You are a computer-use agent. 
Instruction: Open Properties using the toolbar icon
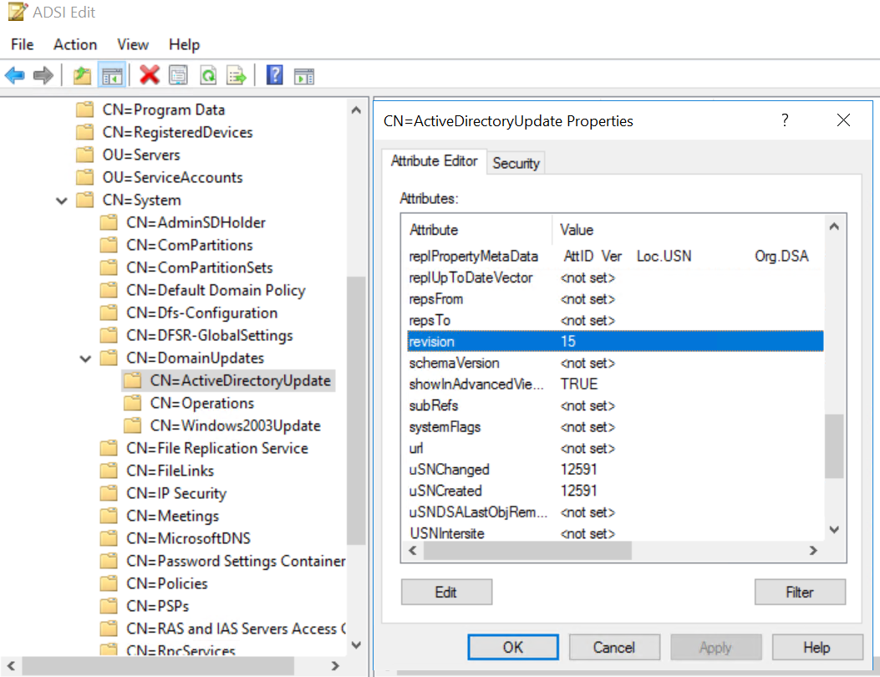(x=178, y=76)
